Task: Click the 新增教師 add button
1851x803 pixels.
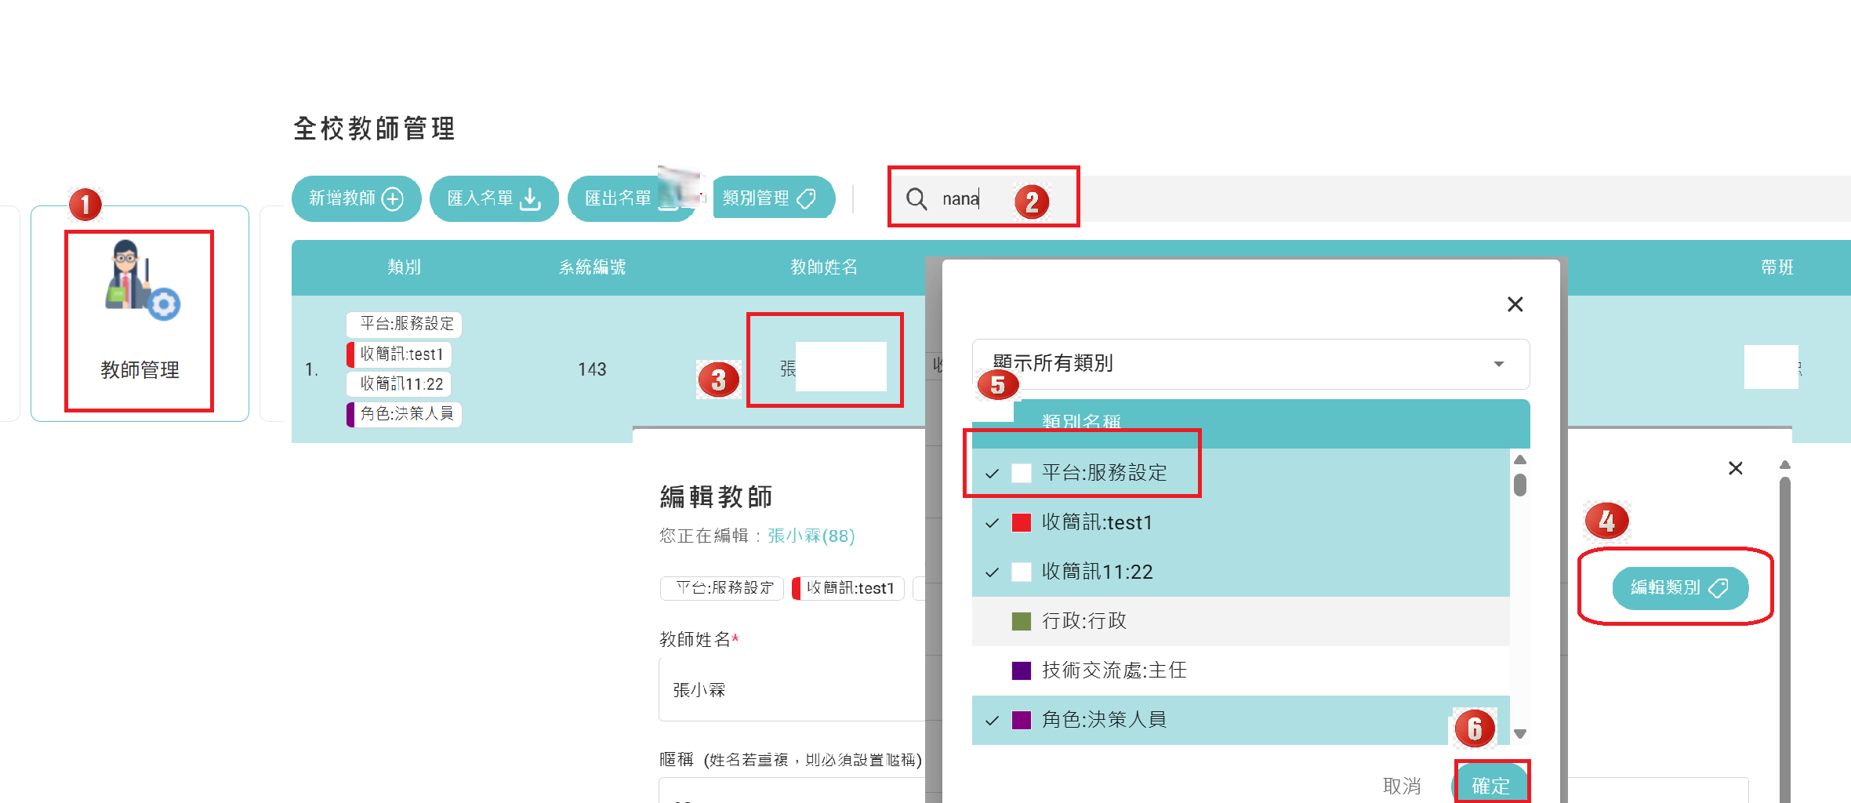Action: (357, 198)
